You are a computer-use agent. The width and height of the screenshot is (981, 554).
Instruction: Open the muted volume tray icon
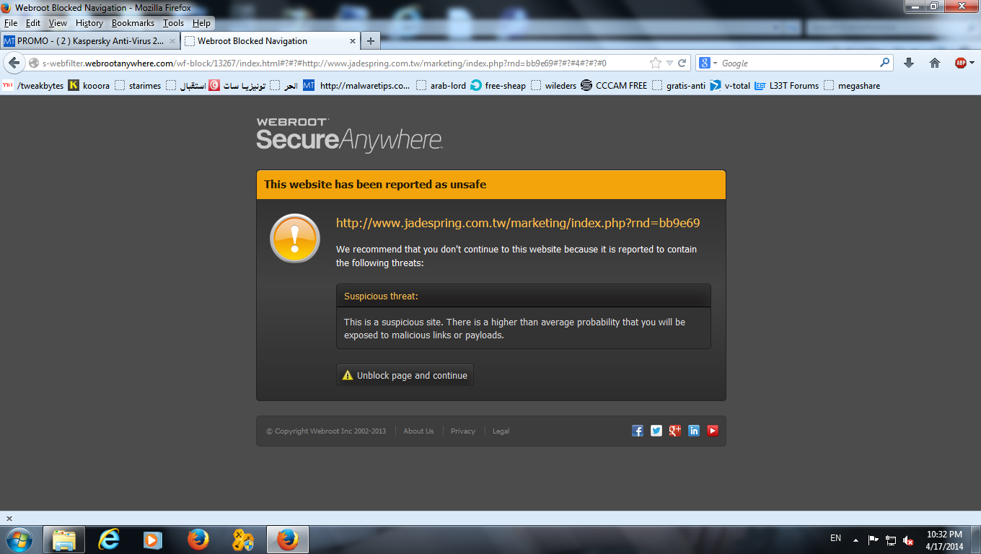909,540
